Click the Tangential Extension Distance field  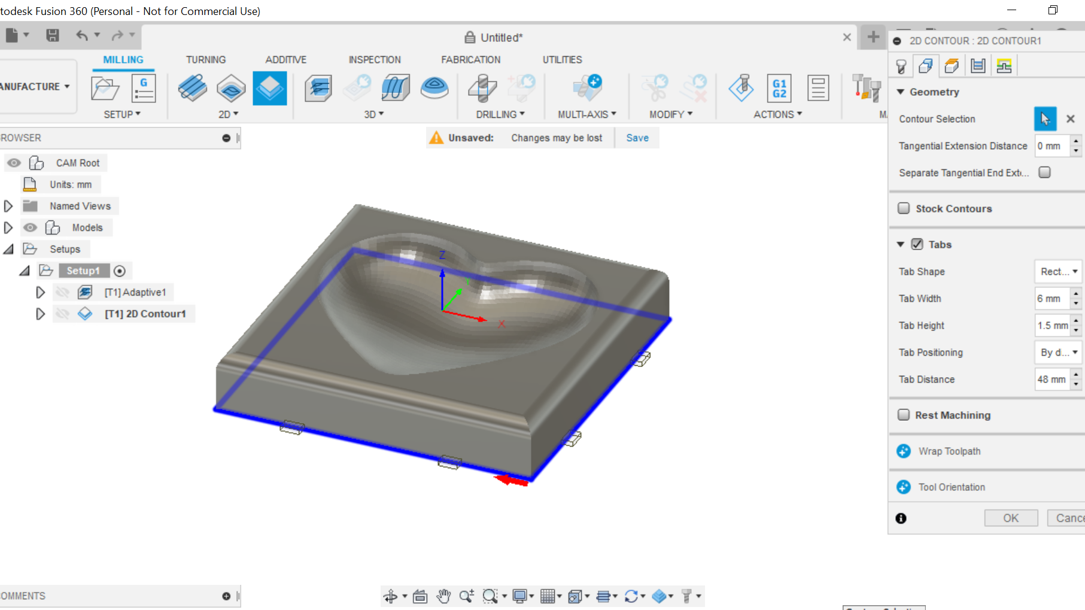pos(1052,146)
